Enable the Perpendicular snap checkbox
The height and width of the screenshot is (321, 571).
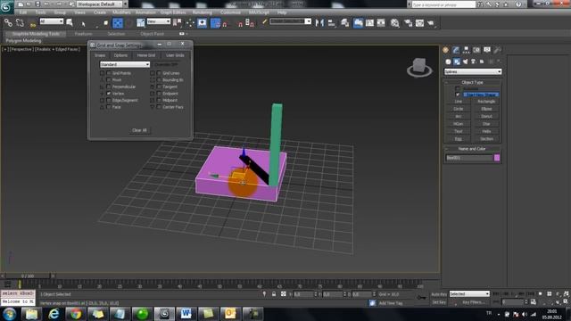109,86
